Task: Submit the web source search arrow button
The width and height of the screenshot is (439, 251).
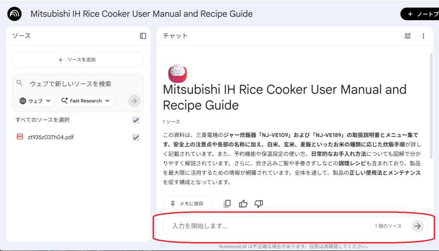Action: (x=134, y=101)
